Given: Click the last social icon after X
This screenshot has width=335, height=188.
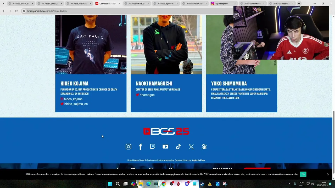Looking at the screenshot, I should [204, 147].
